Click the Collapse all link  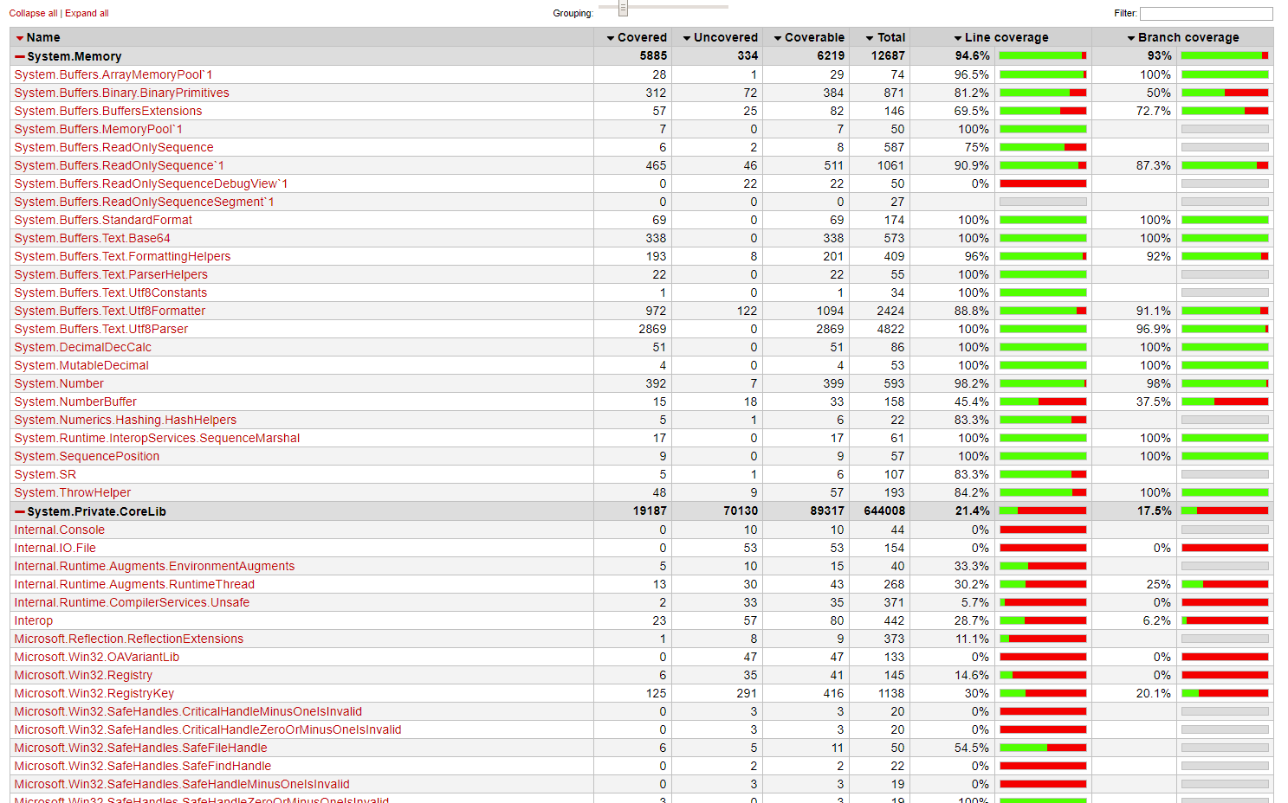coord(35,13)
